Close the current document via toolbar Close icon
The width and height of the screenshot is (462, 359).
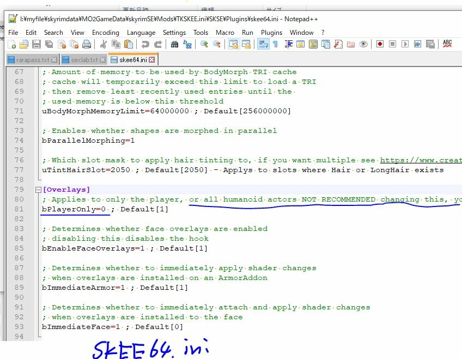click(x=62, y=44)
